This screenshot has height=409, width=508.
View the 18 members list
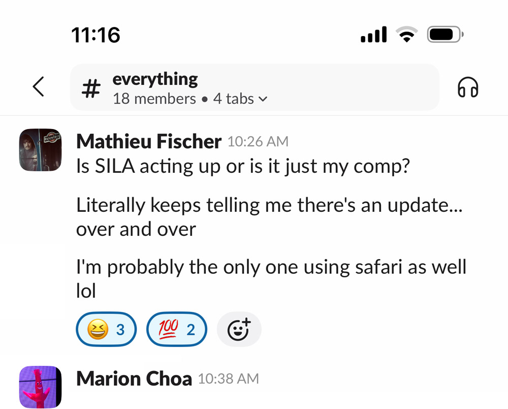point(154,99)
